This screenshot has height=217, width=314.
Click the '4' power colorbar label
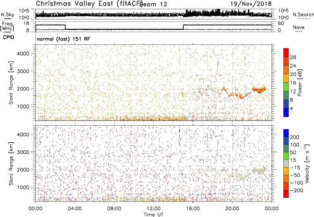[291, 108]
